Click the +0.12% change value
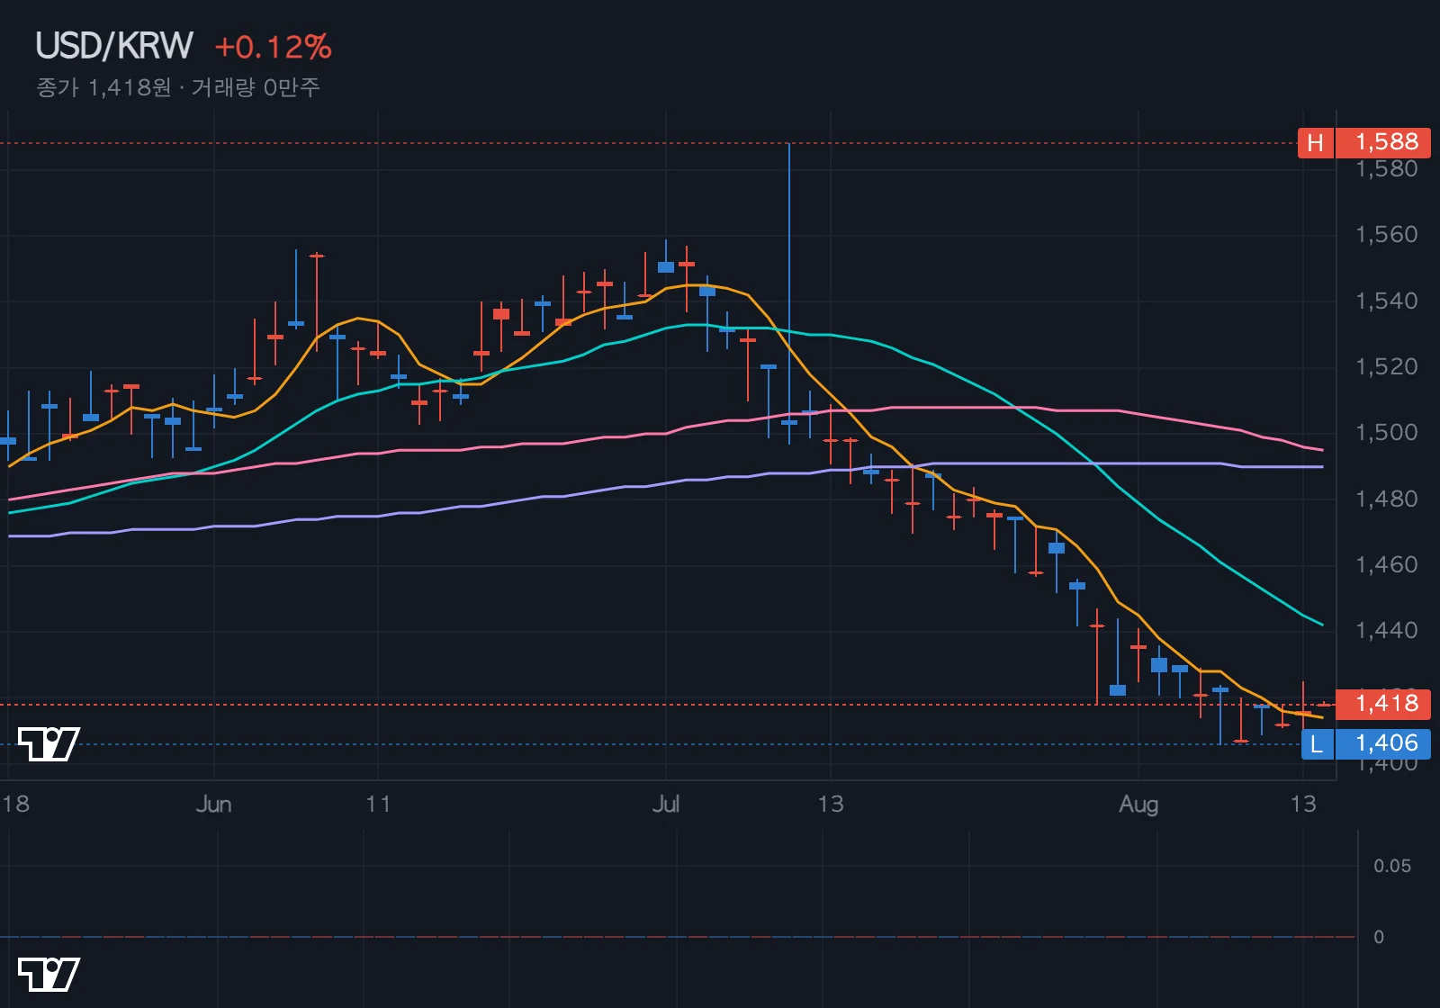Screen dimensions: 1440x1008 click(274, 47)
